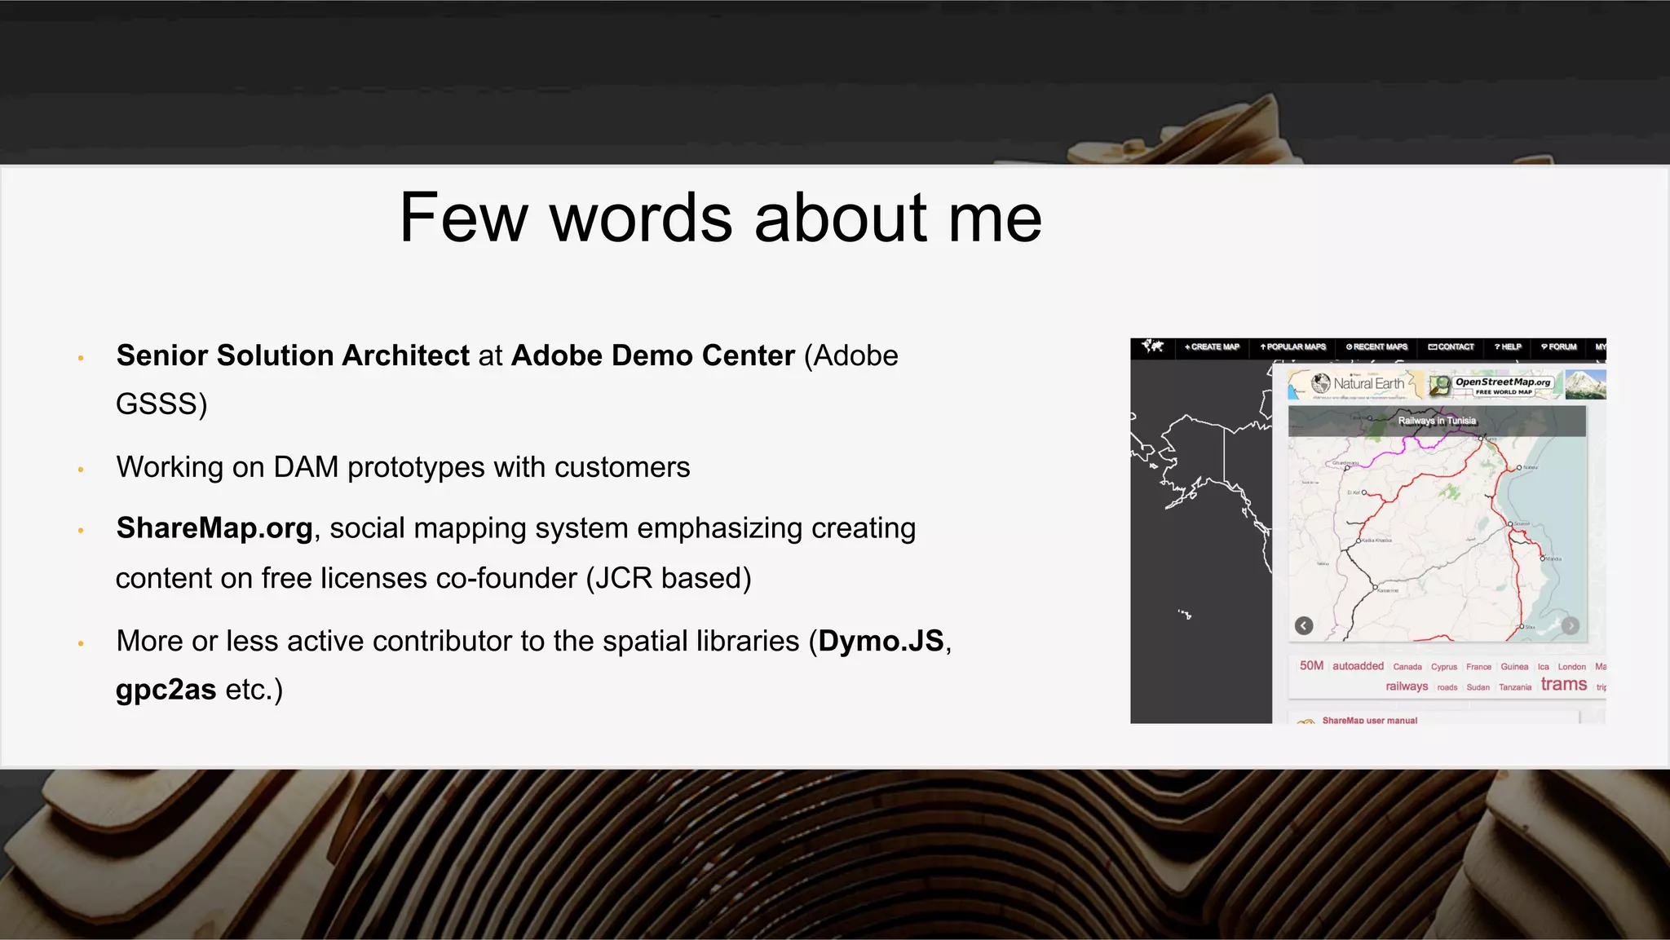
Task: Select the London tag
Action: pyautogui.click(x=1572, y=667)
